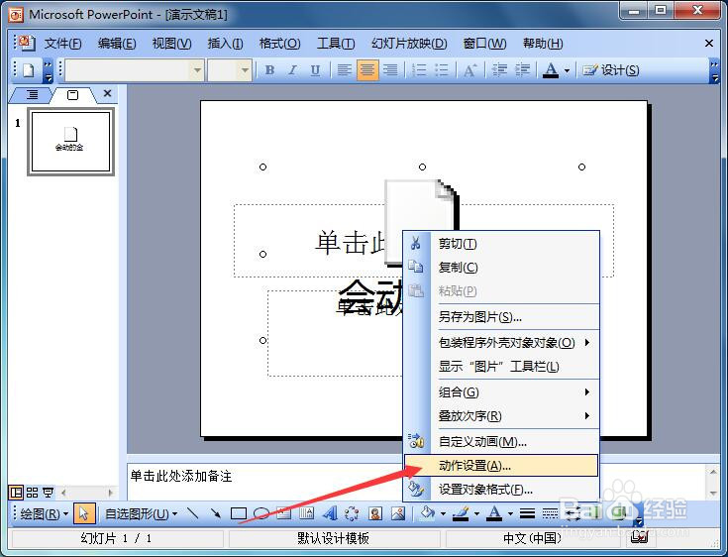Choose 设置对象格式(F)... from context menu
Image resolution: width=728 pixels, height=557 pixels.
click(x=501, y=490)
